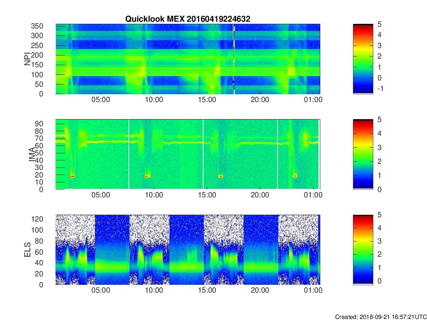The image size is (427, 320).
Task: Click inside the ELS spectrogram plot
Action: [x=188, y=250]
